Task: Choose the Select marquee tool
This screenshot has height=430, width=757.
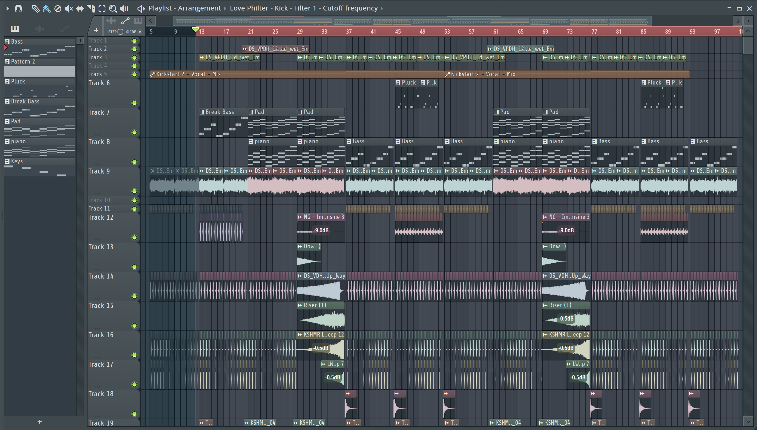Action: [x=102, y=9]
